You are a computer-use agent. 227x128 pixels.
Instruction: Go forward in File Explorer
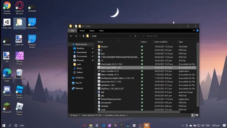(76, 36)
